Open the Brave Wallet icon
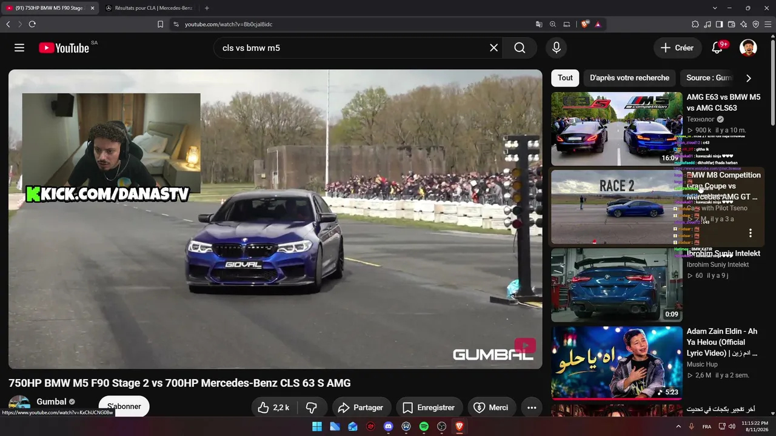 coord(731,24)
